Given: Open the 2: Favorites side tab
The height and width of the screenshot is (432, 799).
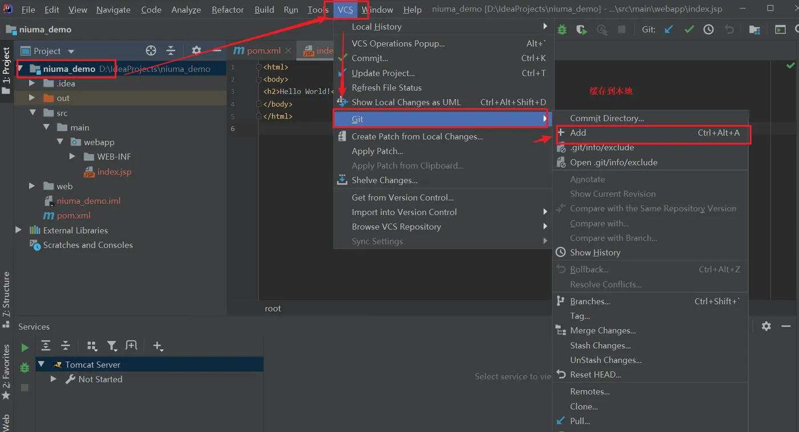Looking at the screenshot, I should coord(6,372).
